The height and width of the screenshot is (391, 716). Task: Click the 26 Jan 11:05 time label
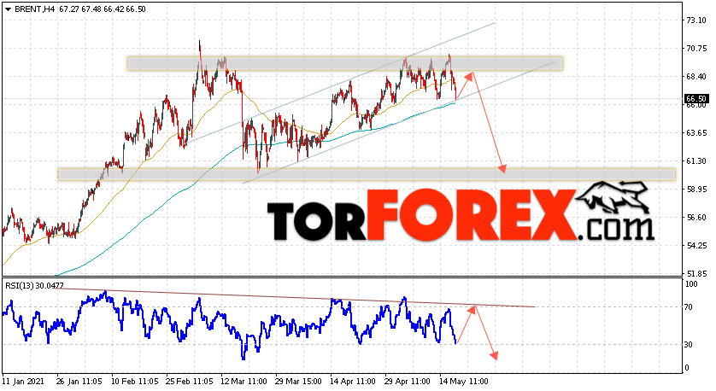pyautogui.click(x=79, y=382)
